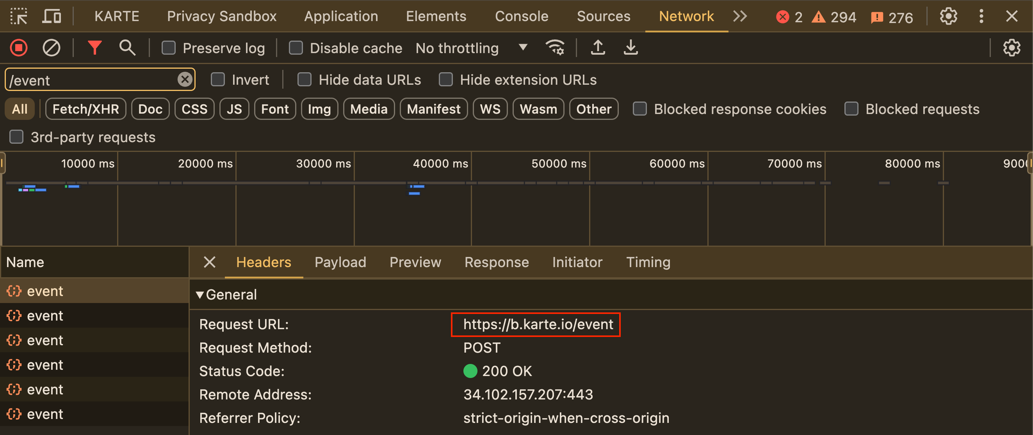Viewport: 1033px width, 435px height.
Task: Filter by Media requests
Action: pos(369,109)
